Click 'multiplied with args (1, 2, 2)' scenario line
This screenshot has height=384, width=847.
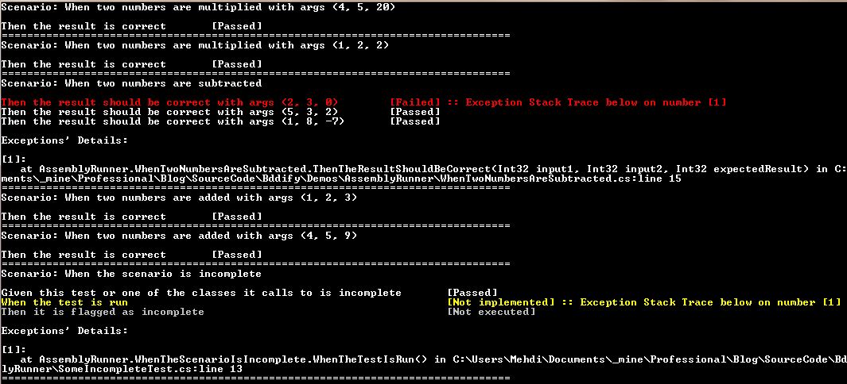(x=195, y=45)
